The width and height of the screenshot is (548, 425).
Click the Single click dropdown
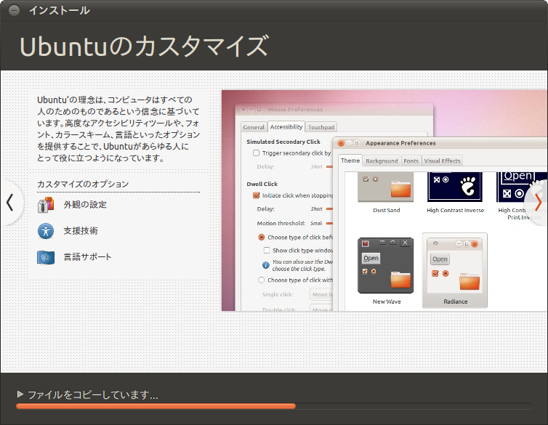click(x=321, y=294)
